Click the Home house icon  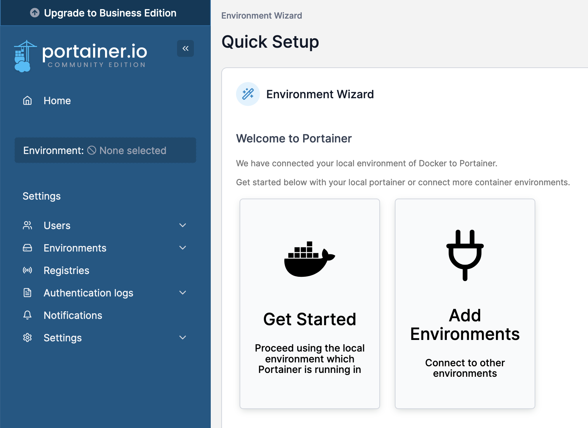point(27,101)
